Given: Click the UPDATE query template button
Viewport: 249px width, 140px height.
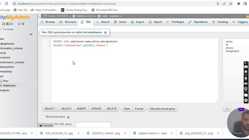Looking at the screenshot, I should click(x=96, y=109).
